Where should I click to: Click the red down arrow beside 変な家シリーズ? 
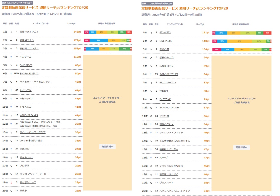pos(11,182)
